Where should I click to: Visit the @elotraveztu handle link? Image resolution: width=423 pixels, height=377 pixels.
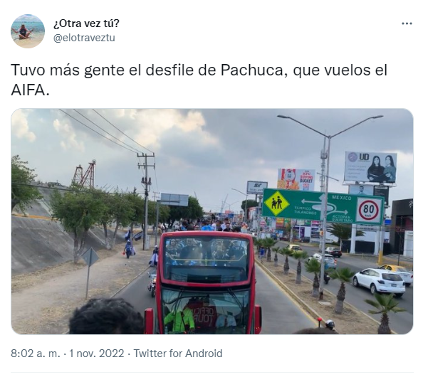[x=84, y=38]
